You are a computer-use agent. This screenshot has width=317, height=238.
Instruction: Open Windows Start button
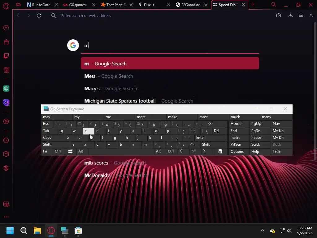tap(10, 231)
